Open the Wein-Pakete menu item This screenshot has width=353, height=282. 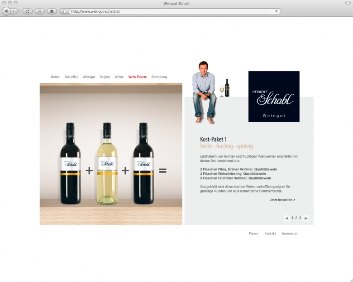pyautogui.click(x=137, y=77)
